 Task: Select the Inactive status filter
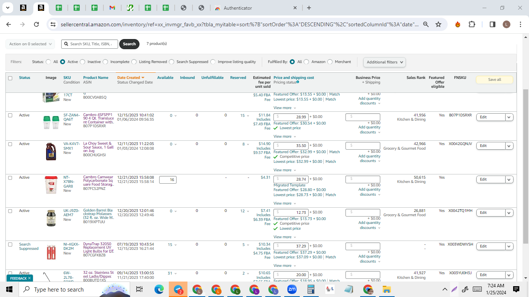coord(82,62)
